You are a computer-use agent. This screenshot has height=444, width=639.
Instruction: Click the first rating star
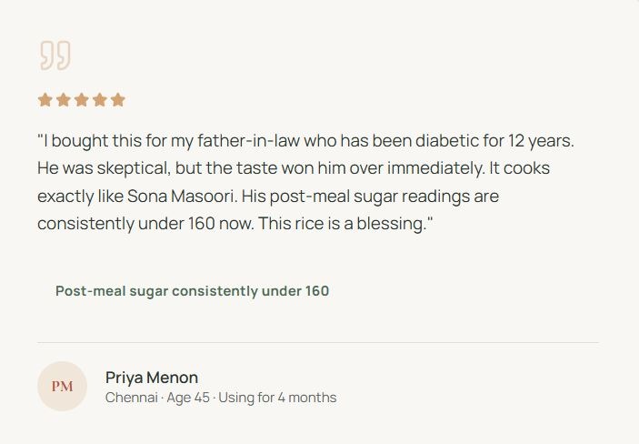[x=45, y=100]
